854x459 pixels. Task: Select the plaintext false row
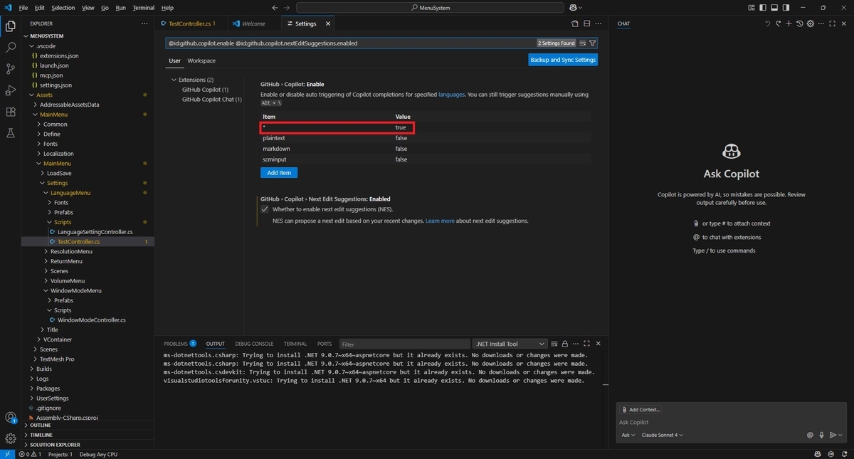click(x=426, y=138)
